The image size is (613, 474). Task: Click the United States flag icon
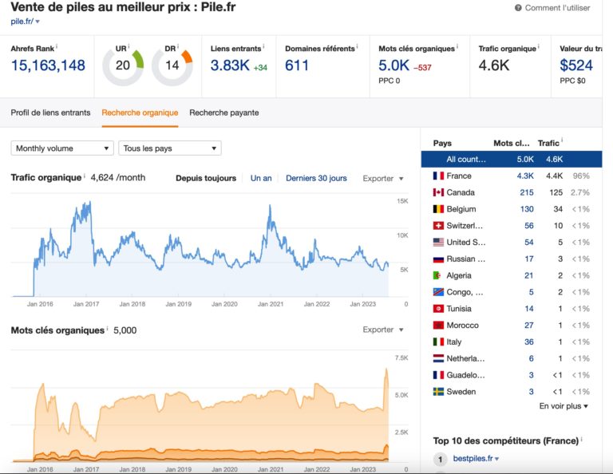coord(438,243)
